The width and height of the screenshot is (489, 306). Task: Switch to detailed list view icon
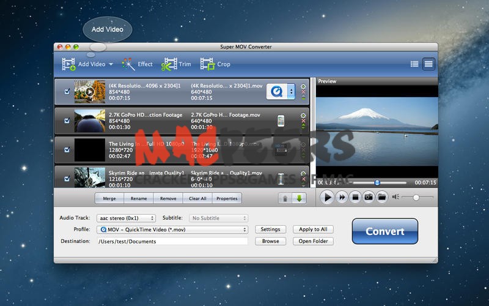(x=414, y=64)
